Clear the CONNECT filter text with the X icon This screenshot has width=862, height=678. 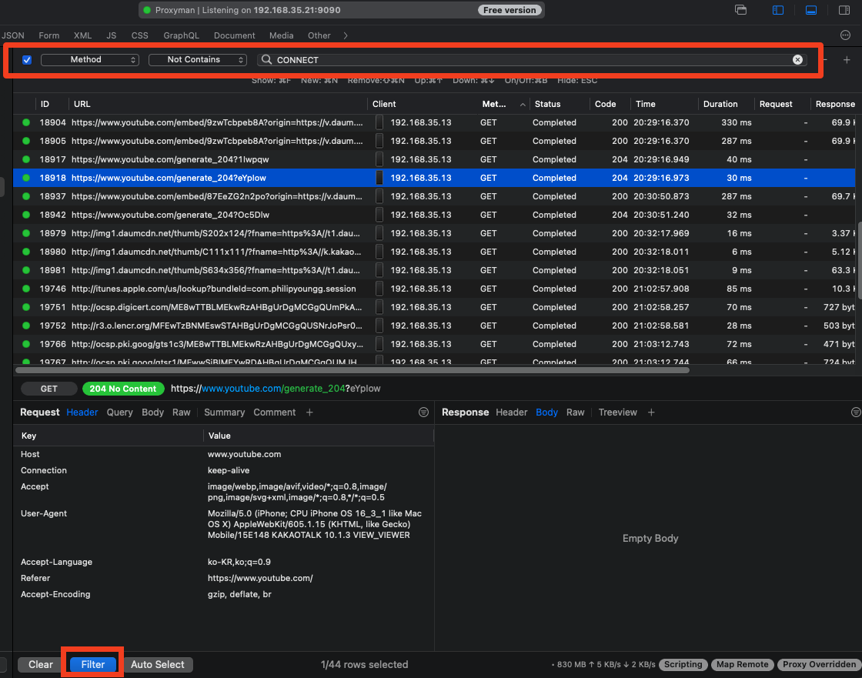pos(797,60)
